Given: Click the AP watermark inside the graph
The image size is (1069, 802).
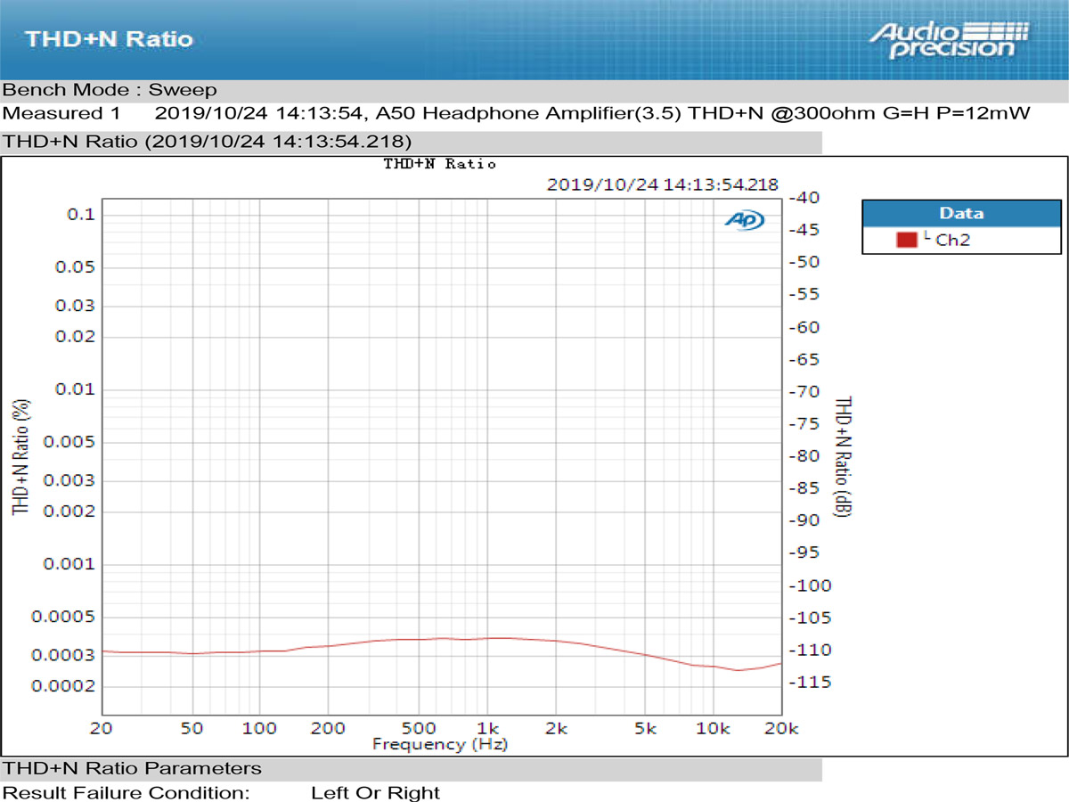Looking at the screenshot, I should [x=745, y=220].
